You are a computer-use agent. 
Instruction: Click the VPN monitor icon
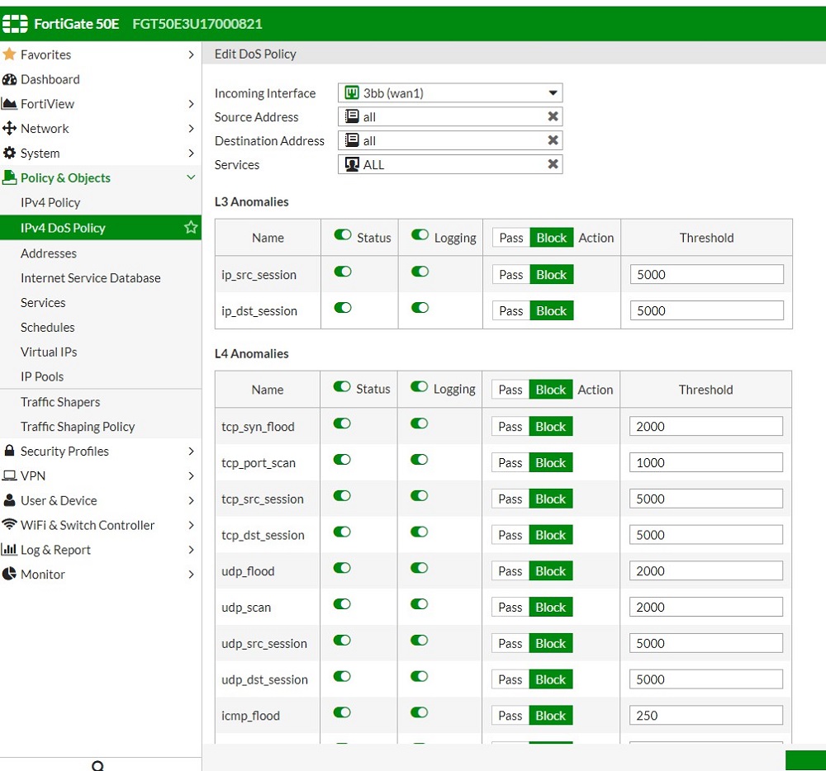coord(10,476)
